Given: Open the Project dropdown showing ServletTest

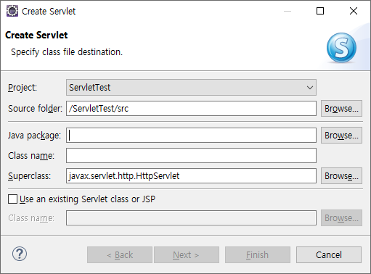Looking at the screenshot, I should click(191, 87).
